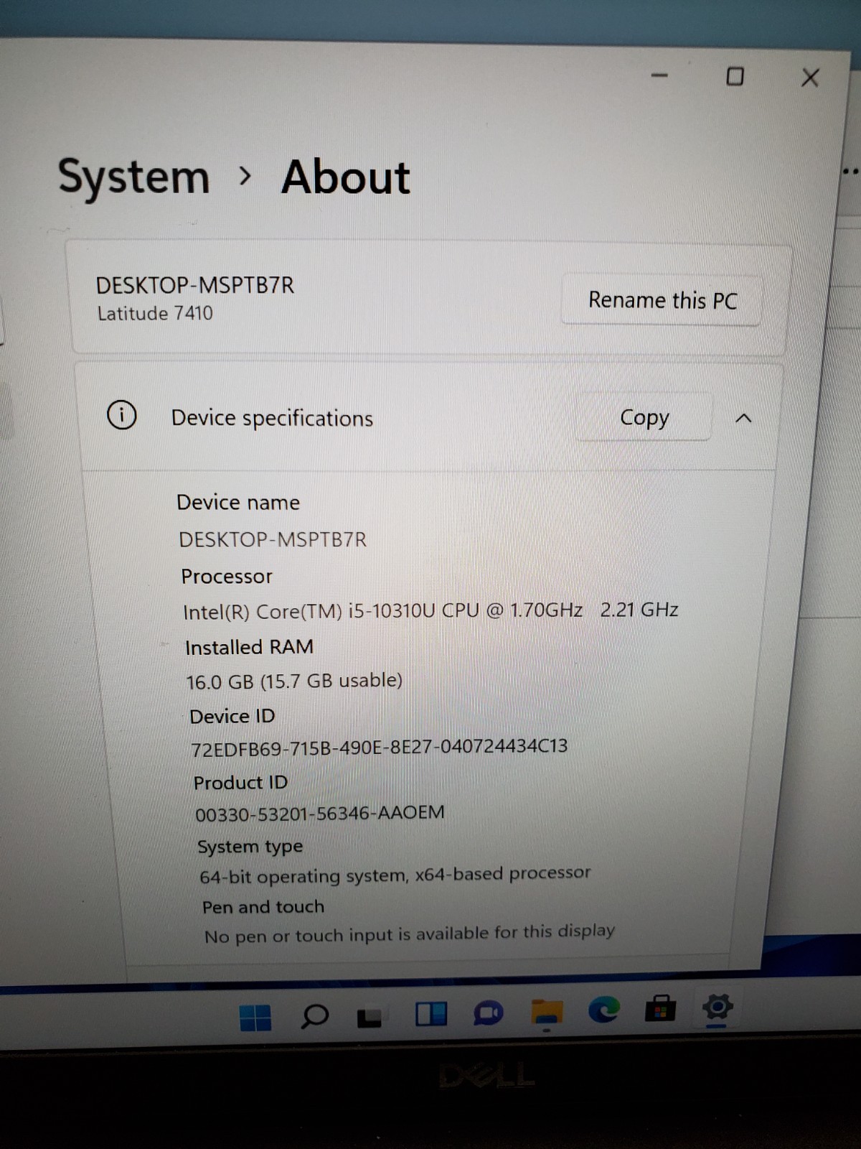
Task: Click the Device name label
Action: point(238,502)
